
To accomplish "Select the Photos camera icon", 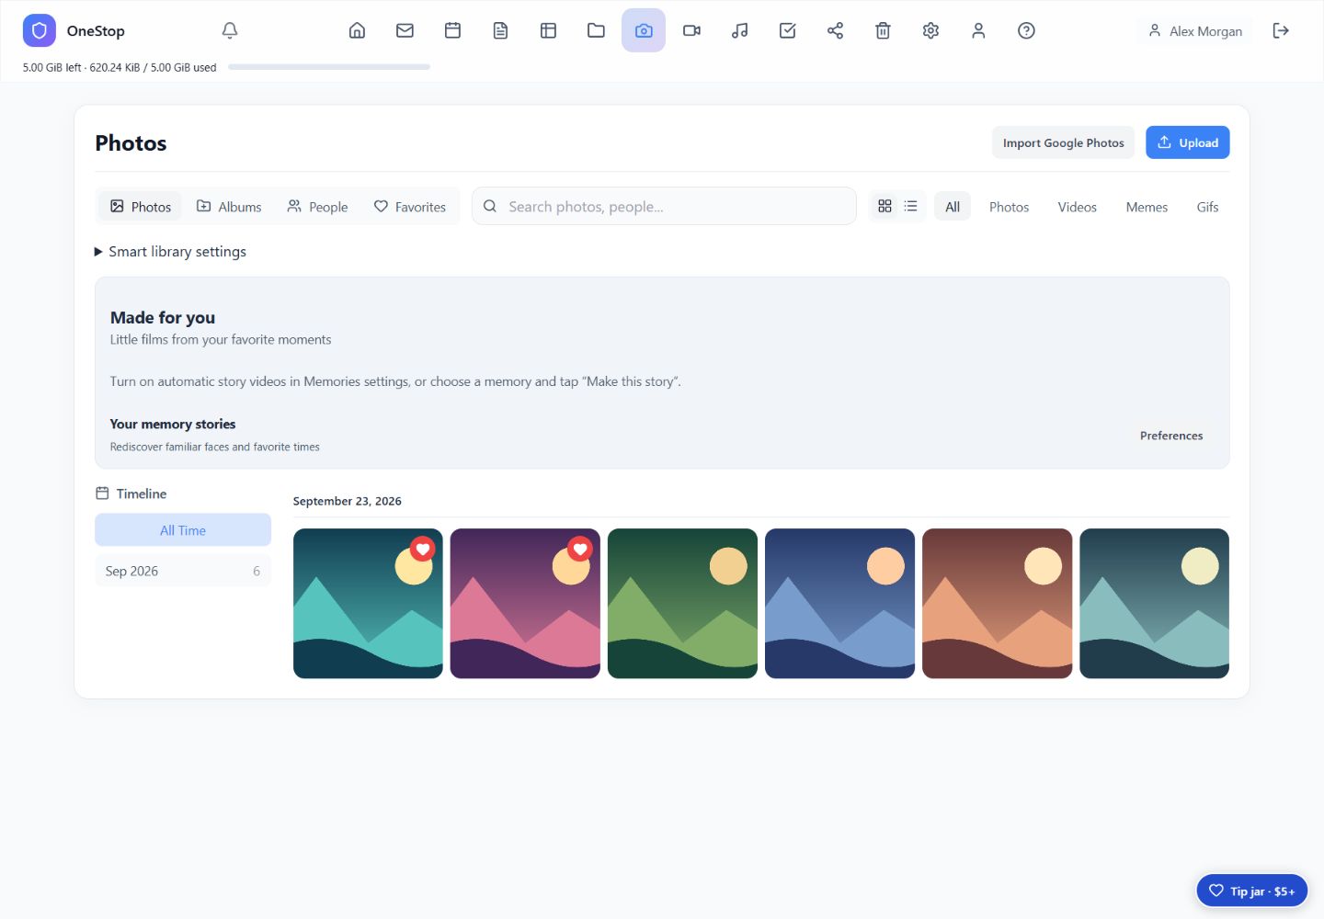I will point(644,30).
